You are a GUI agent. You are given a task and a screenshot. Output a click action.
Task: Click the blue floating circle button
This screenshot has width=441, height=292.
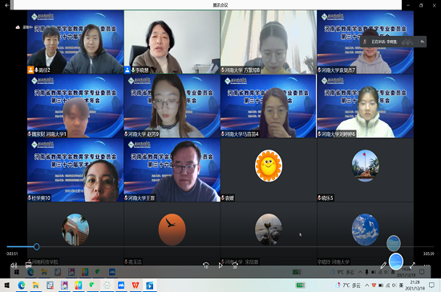pyautogui.click(x=396, y=262)
